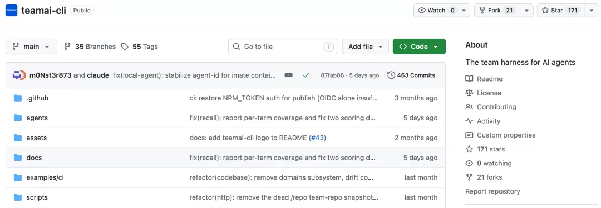Open the claude co-author link

point(98,75)
